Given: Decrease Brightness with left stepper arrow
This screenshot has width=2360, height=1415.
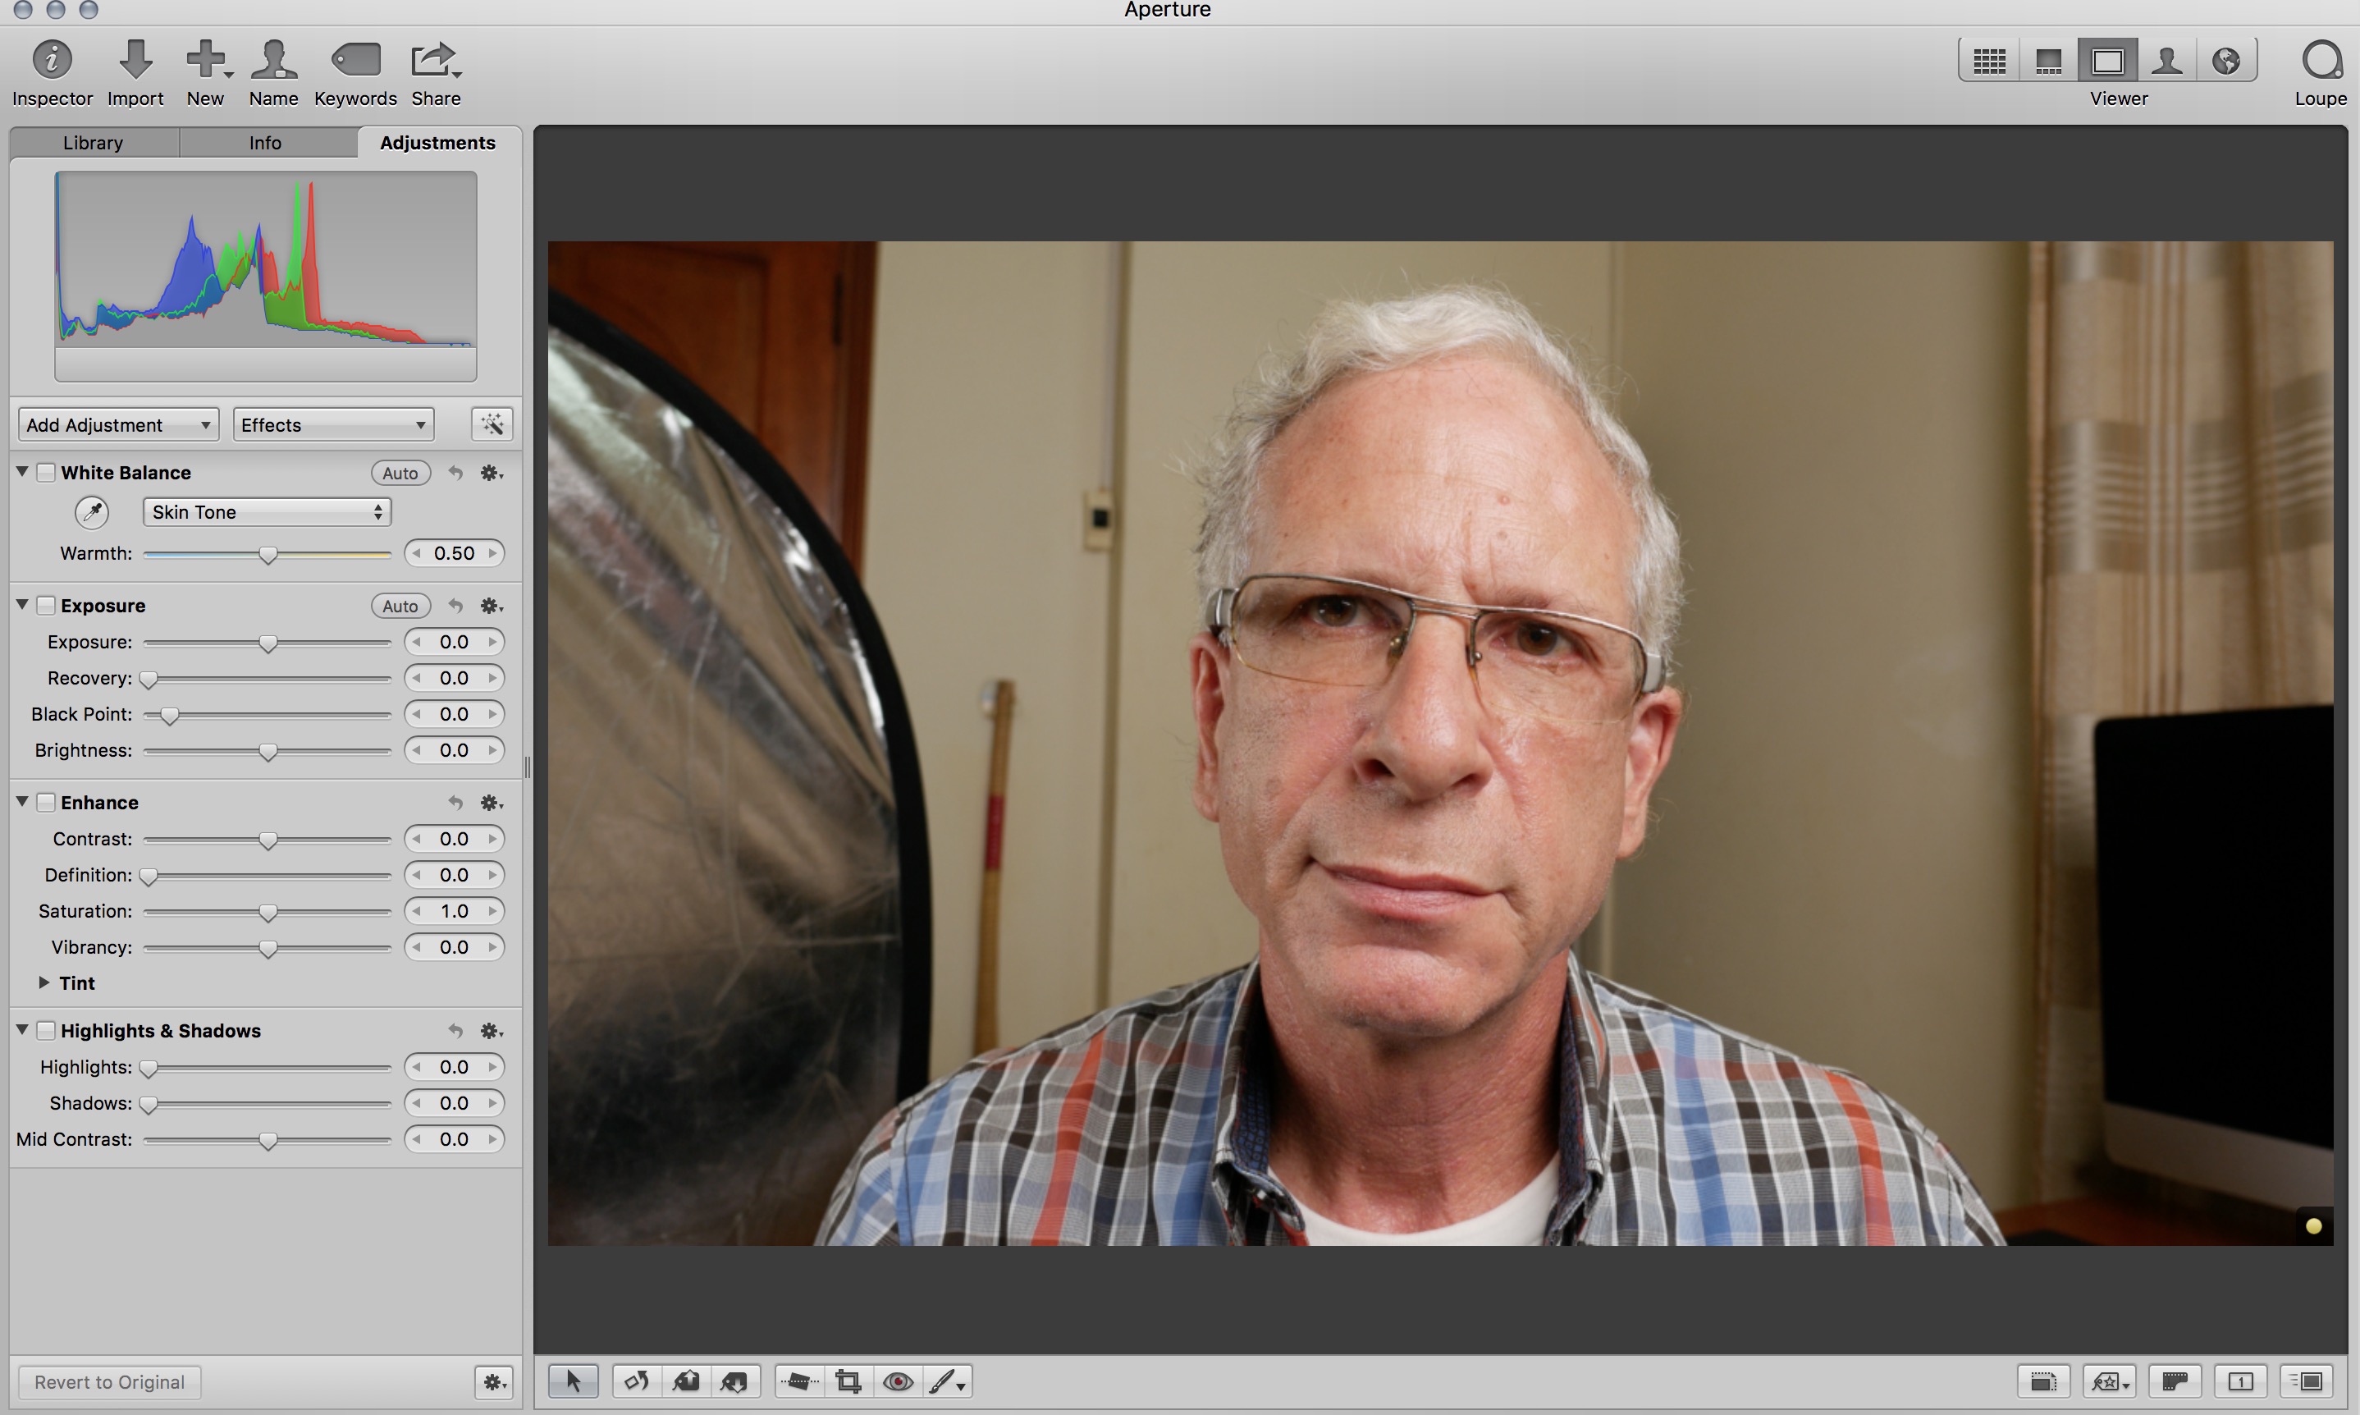Looking at the screenshot, I should pos(417,750).
